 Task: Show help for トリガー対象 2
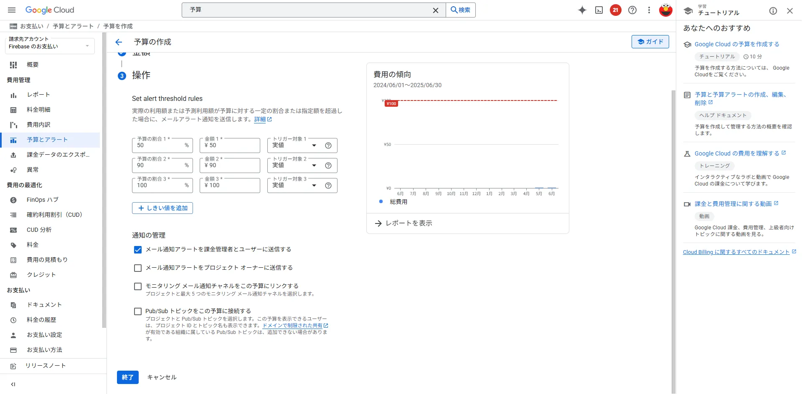tap(328, 166)
